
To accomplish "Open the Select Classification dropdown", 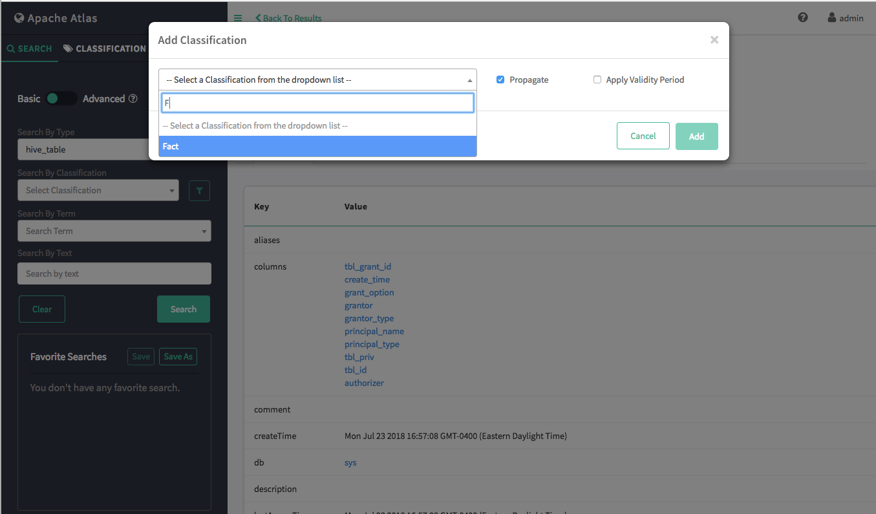I will coord(98,191).
